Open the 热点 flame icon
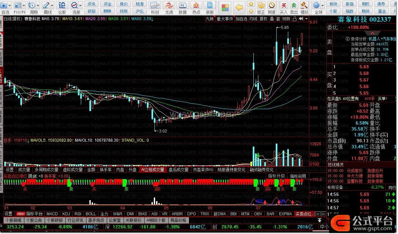 [x=196, y=5]
